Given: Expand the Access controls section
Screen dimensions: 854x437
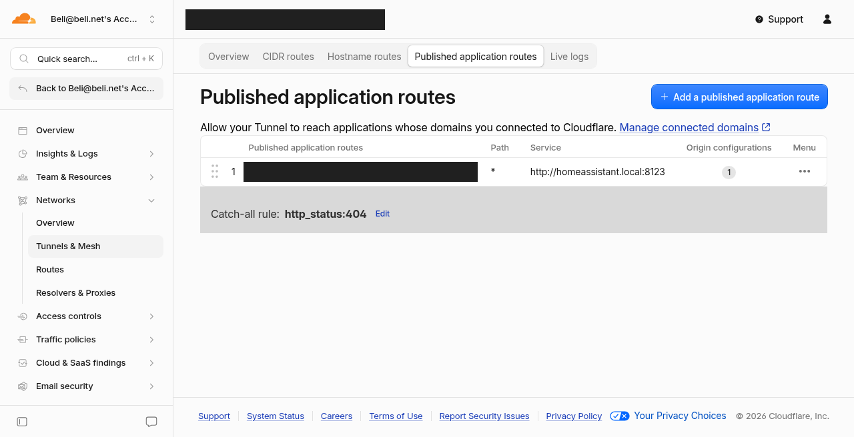Looking at the screenshot, I should [x=151, y=316].
